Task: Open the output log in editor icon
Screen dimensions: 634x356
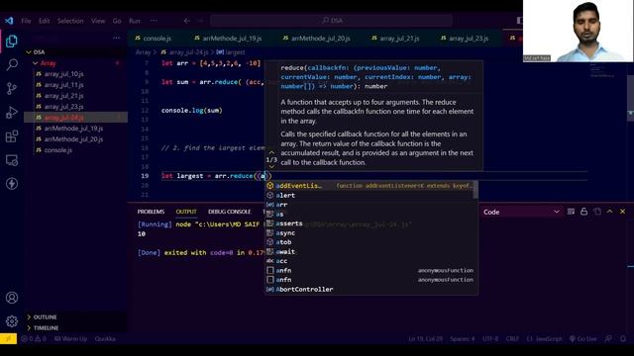Action: pyautogui.click(x=597, y=212)
